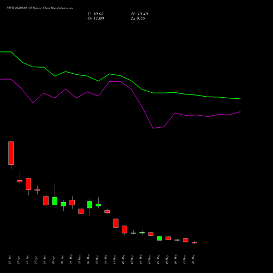273x273 pixels.
Task: Click the 30 Apr date label
Action: pyautogui.click(x=62, y=260)
